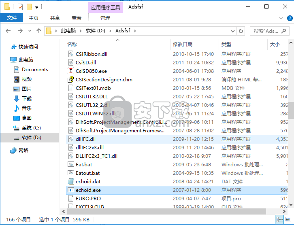
Task: Click the vertical scrollbar thumb of file list
Action: (291, 110)
